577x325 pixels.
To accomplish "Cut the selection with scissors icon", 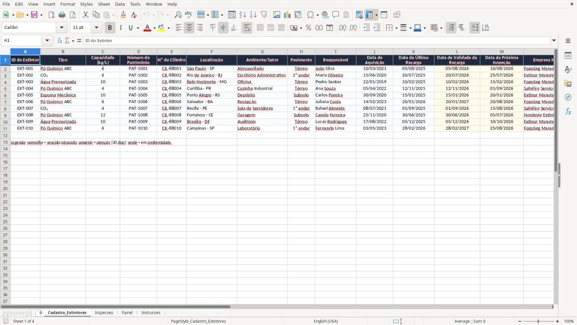I will pos(86,15).
